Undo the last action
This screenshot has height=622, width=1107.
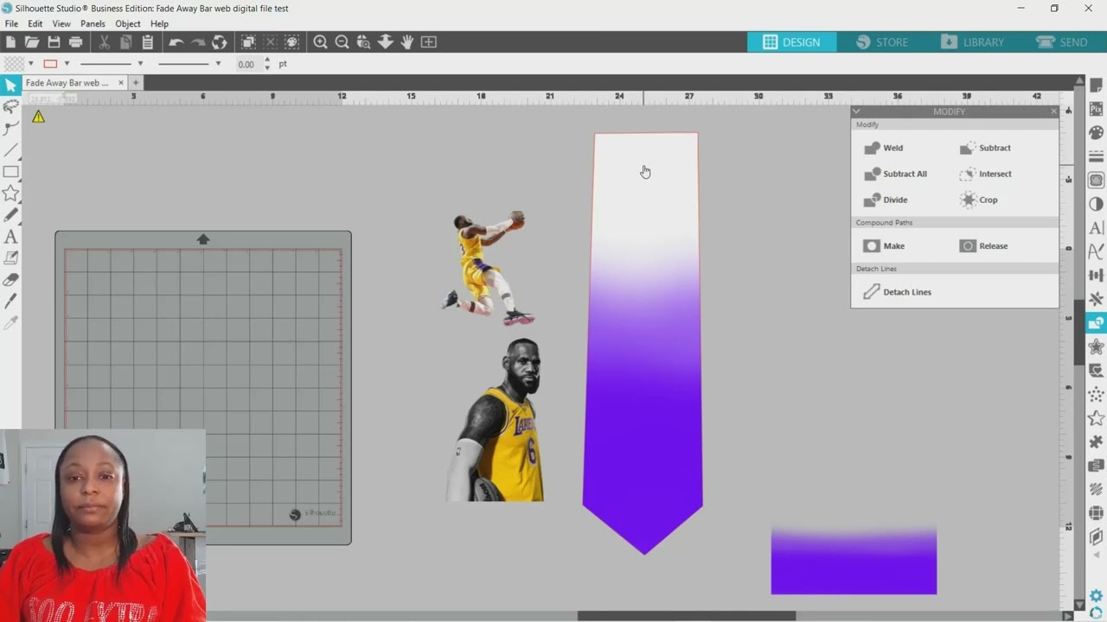click(176, 41)
